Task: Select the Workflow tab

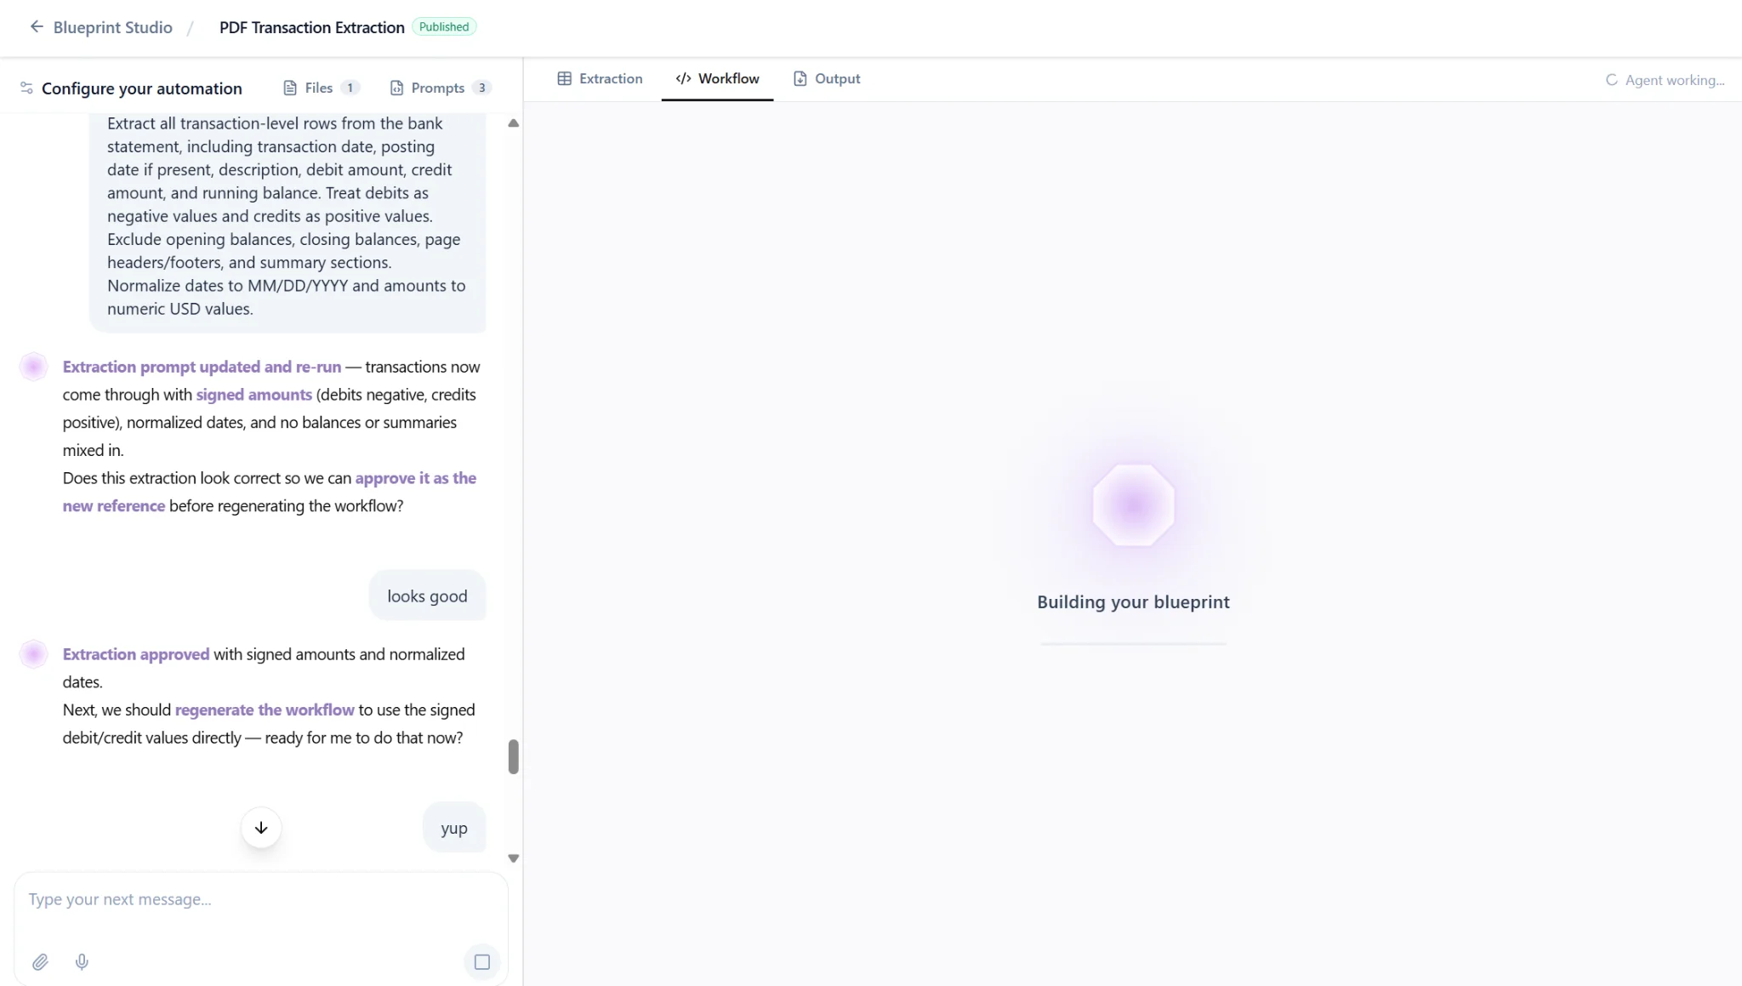Action: click(717, 79)
